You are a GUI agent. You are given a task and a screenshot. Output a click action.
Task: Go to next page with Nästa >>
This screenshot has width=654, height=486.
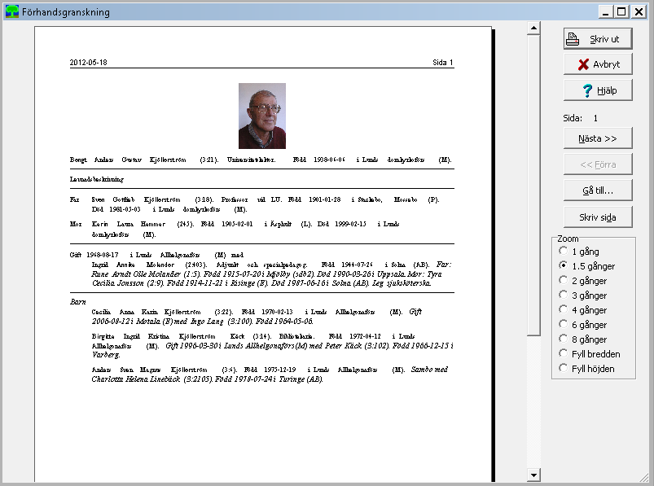click(x=598, y=138)
